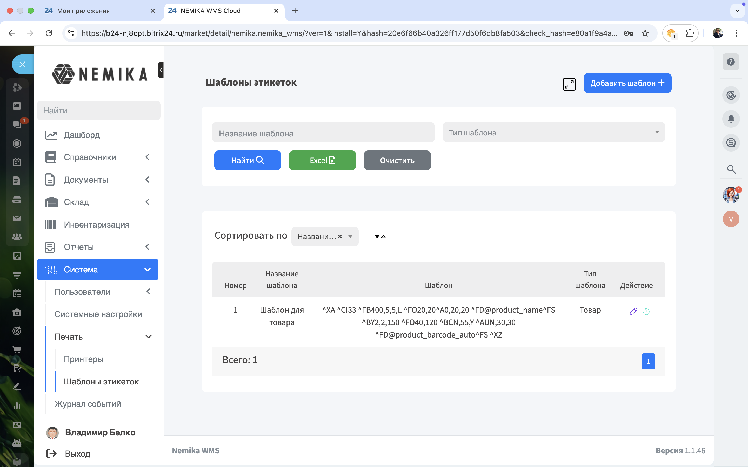Collapse the NEMIKA sidebar with arrow handle
The height and width of the screenshot is (467, 748).
click(161, 70)
